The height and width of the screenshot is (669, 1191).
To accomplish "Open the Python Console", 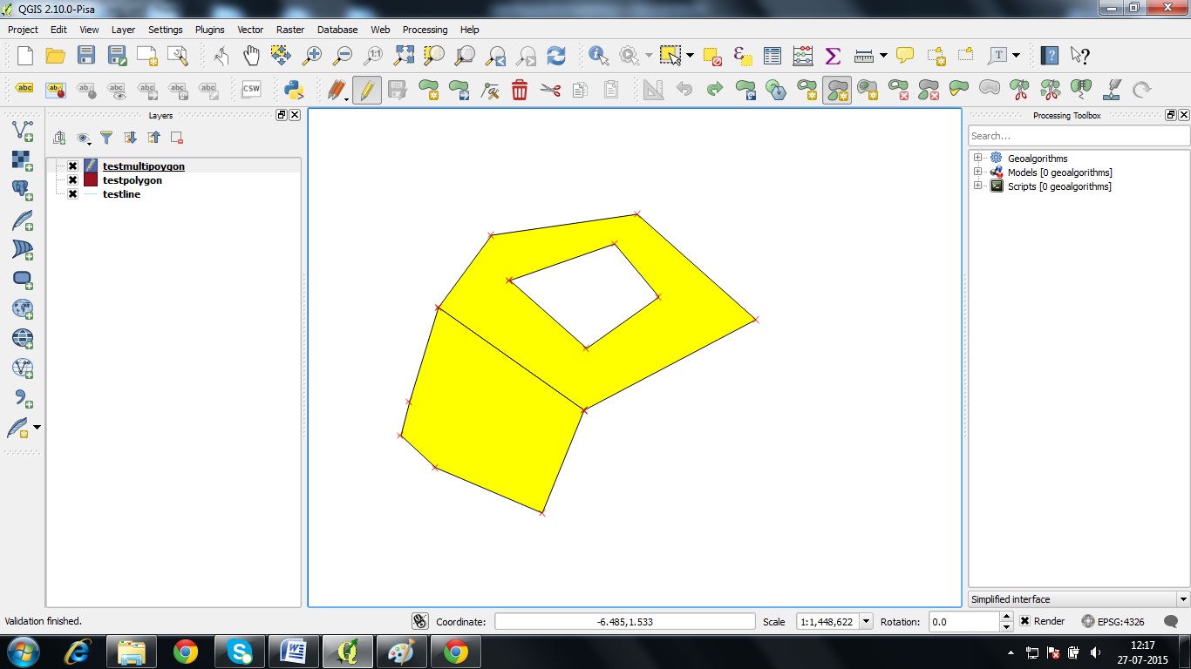I will coord(294,89).
